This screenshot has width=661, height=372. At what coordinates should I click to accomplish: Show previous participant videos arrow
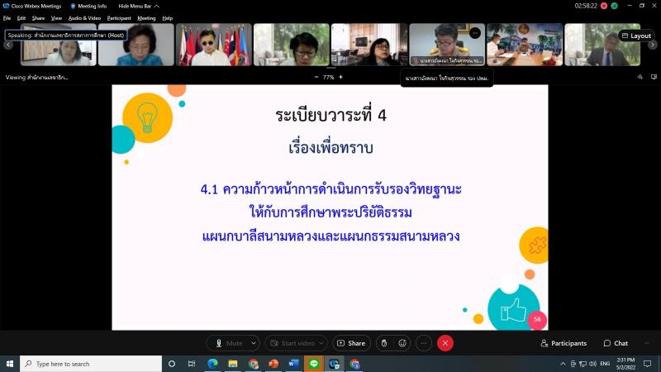pyautogui.click(x=8, y=45)
